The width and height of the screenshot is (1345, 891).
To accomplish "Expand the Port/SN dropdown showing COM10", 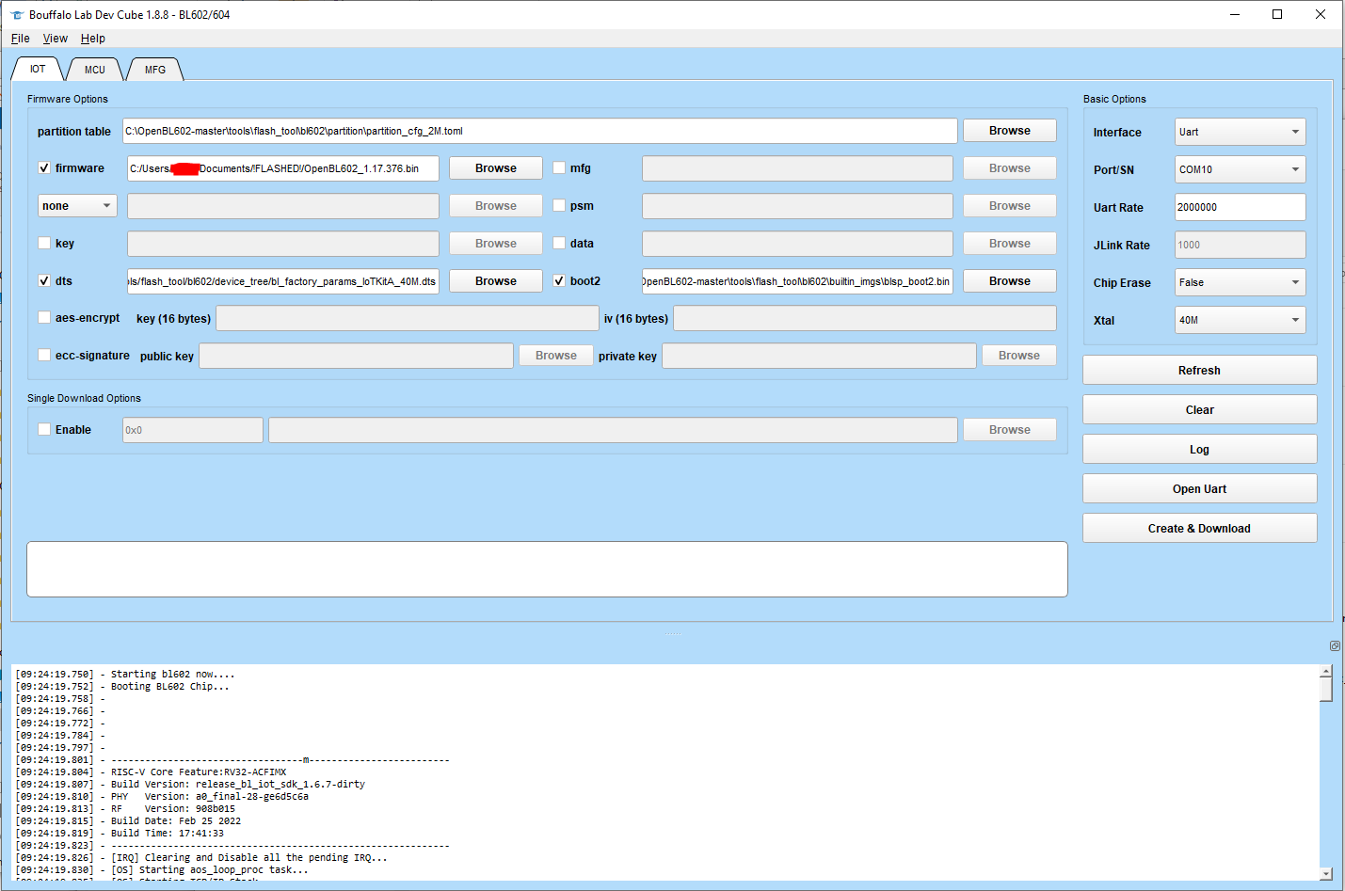I will [x=1240, y=169].
